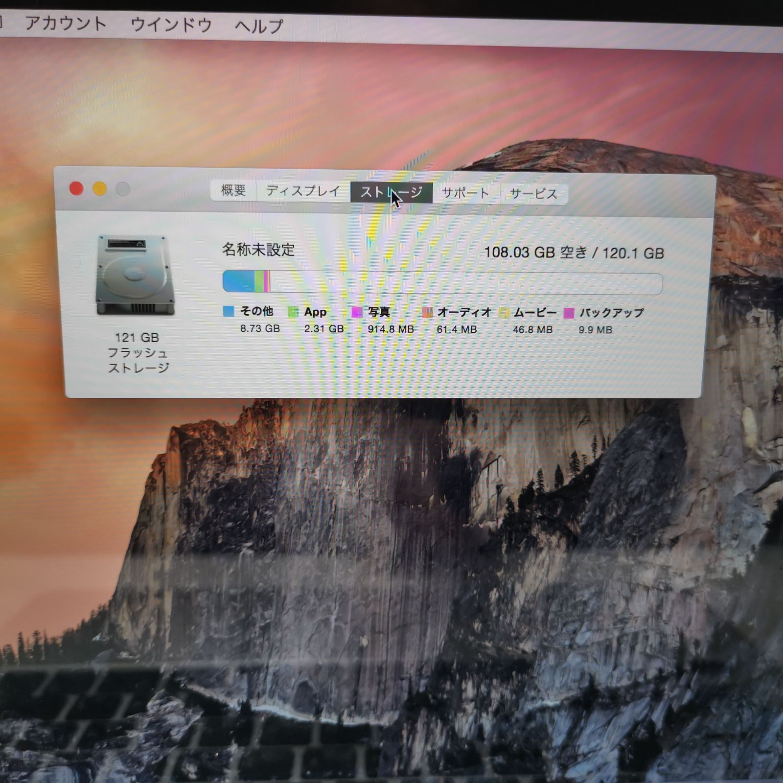Open the アカウント menu in the menu bar
This screenshot has width=783, height=783.
point(66,23)
